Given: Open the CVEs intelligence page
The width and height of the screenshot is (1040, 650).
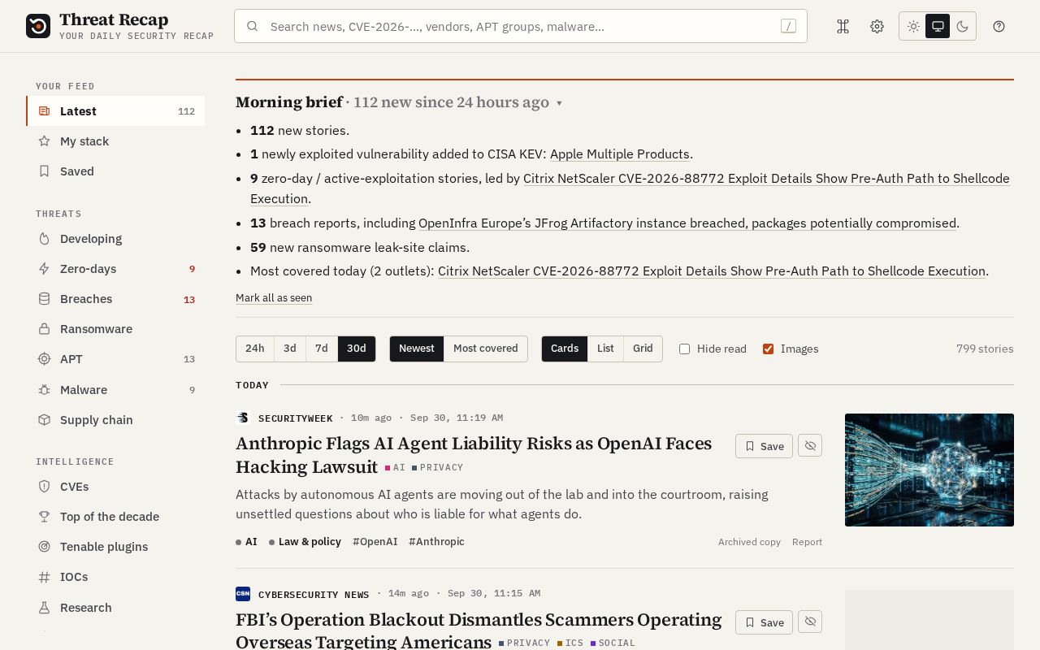Looking at the screenshot, I should click(115, 487).
